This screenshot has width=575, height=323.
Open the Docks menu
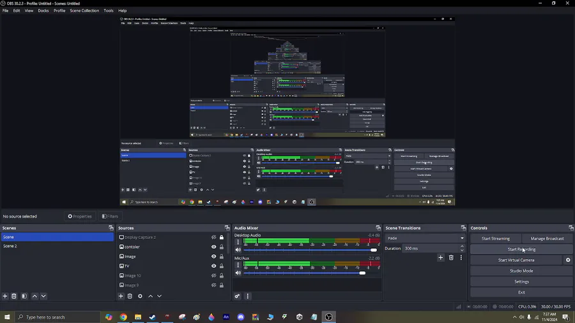[x=43, y=11]
